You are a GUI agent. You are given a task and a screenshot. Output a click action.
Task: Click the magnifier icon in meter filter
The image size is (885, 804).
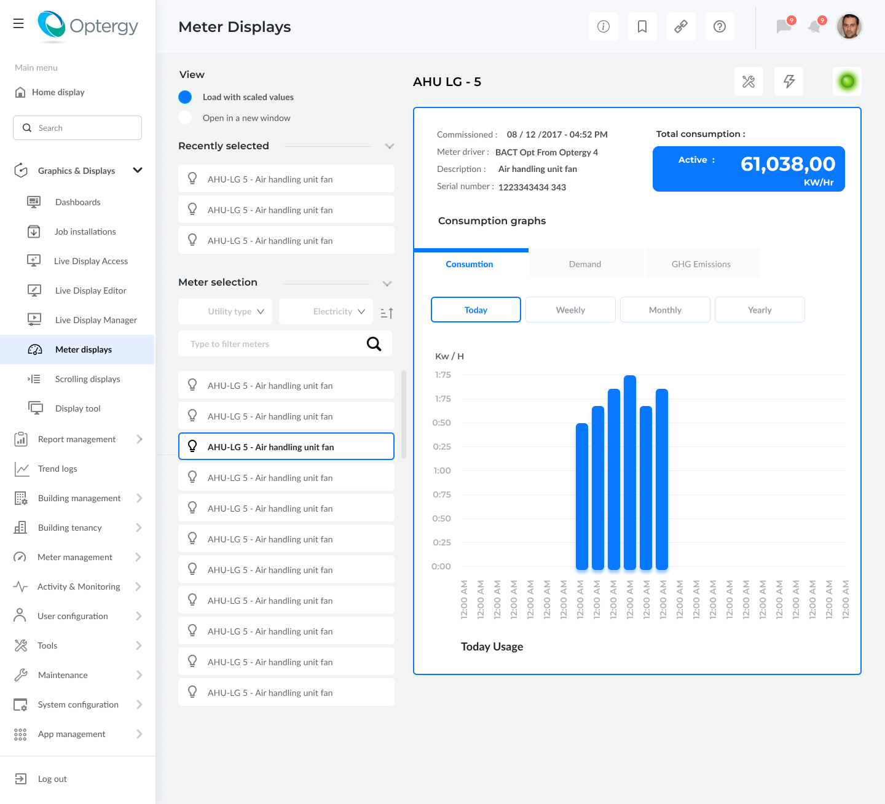point(374,344)
